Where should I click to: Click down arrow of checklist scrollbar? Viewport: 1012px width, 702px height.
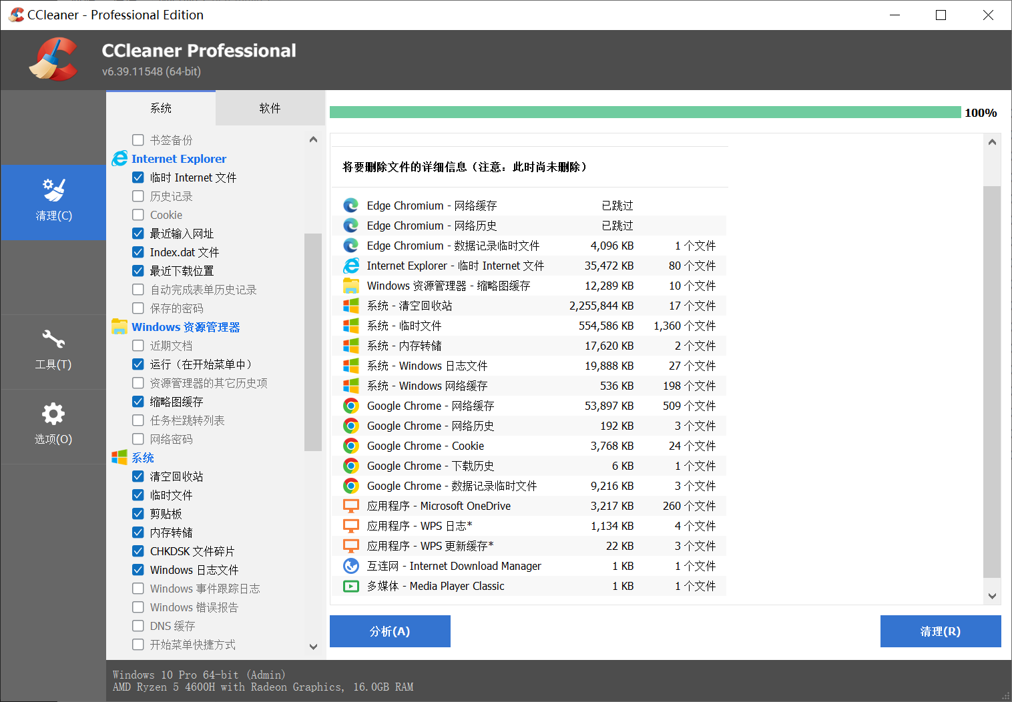[313, 646]
